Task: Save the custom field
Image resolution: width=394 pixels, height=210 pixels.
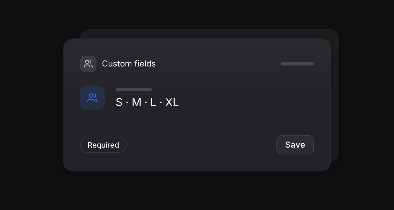Action: point(295,145)
